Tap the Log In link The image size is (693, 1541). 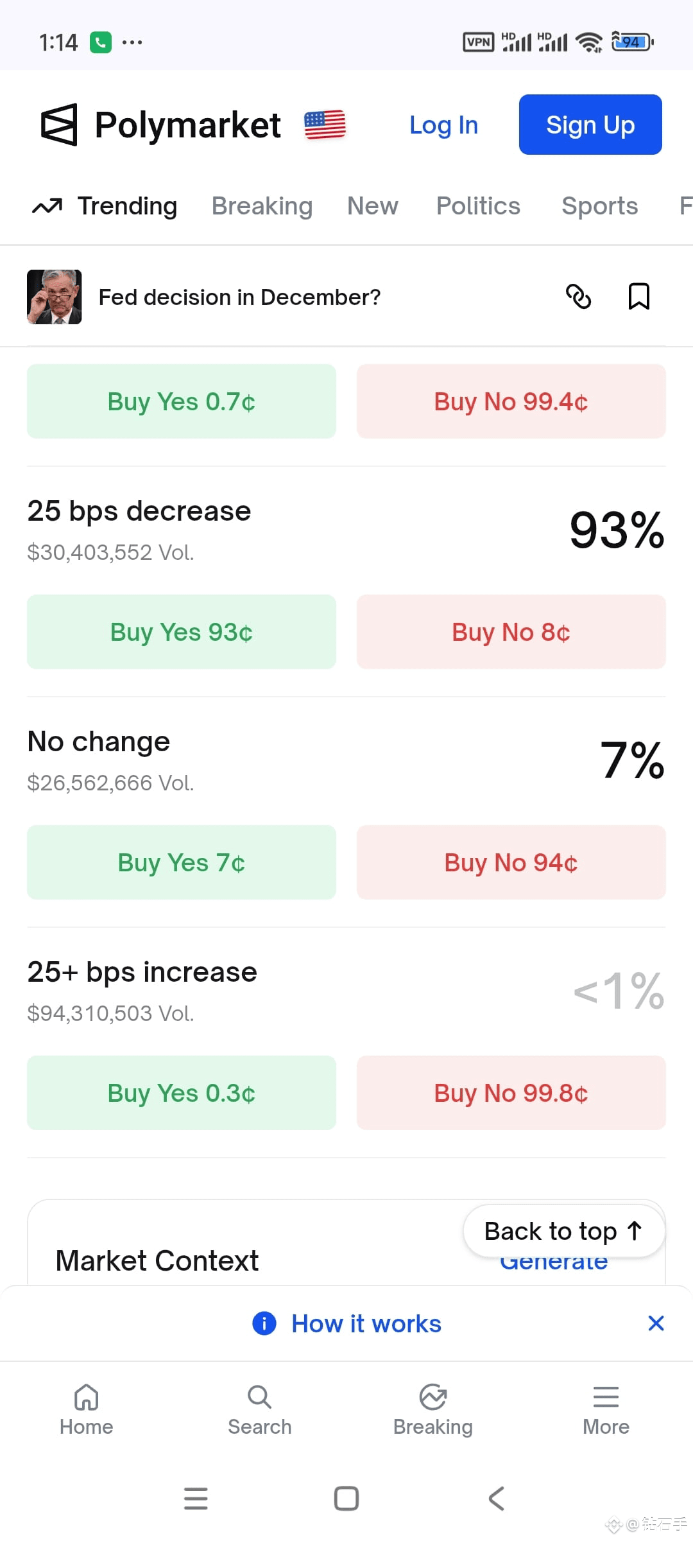click(444, 125)
